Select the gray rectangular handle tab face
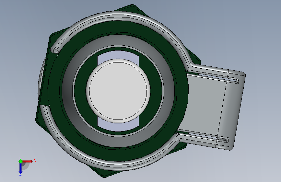281x182 pixels. tap(204, 105)
